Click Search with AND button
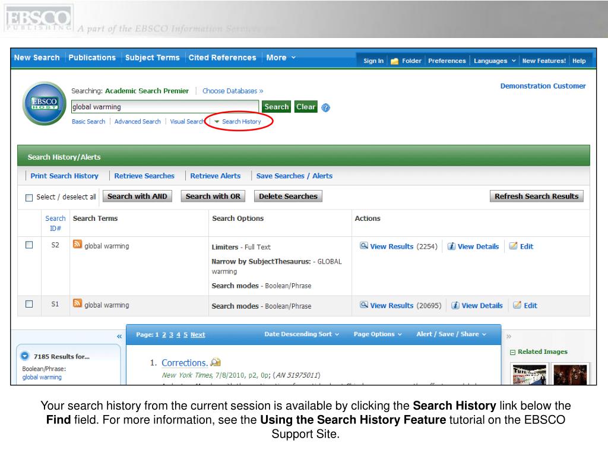The width and height of the screenshot is (608, 456). click(137, 196)
